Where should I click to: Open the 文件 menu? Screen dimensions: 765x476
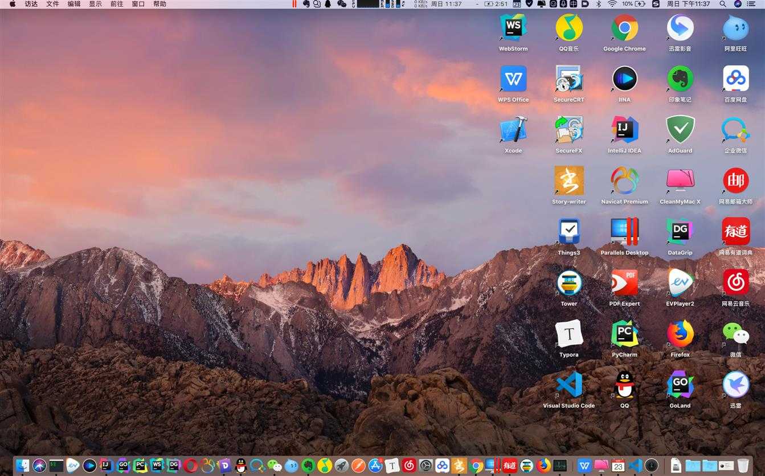click(52, 4)
